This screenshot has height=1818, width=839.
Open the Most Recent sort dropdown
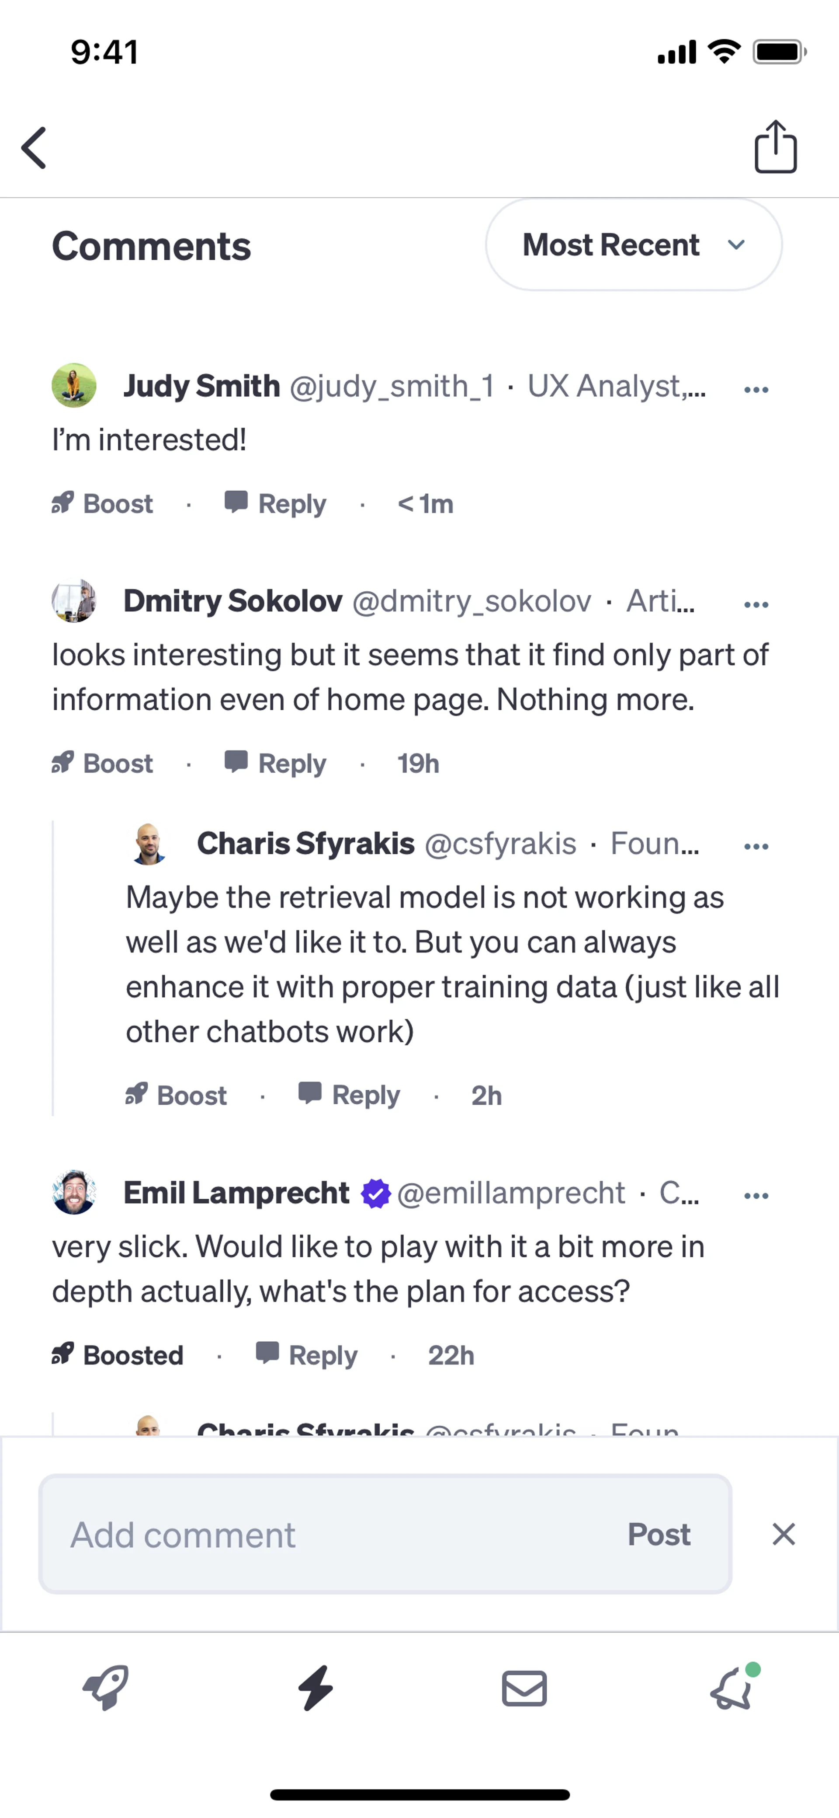(633, 245)
